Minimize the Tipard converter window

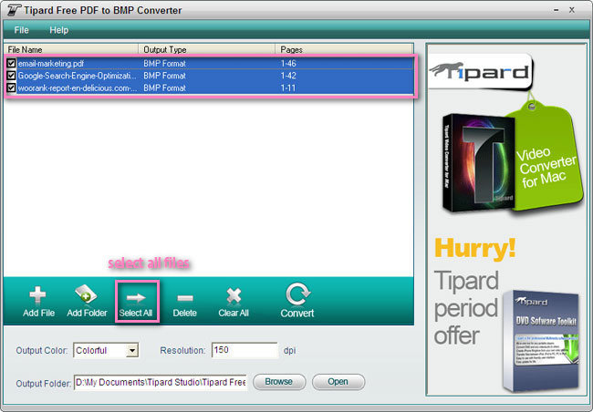pyautogui.click(x=556, y=11)
